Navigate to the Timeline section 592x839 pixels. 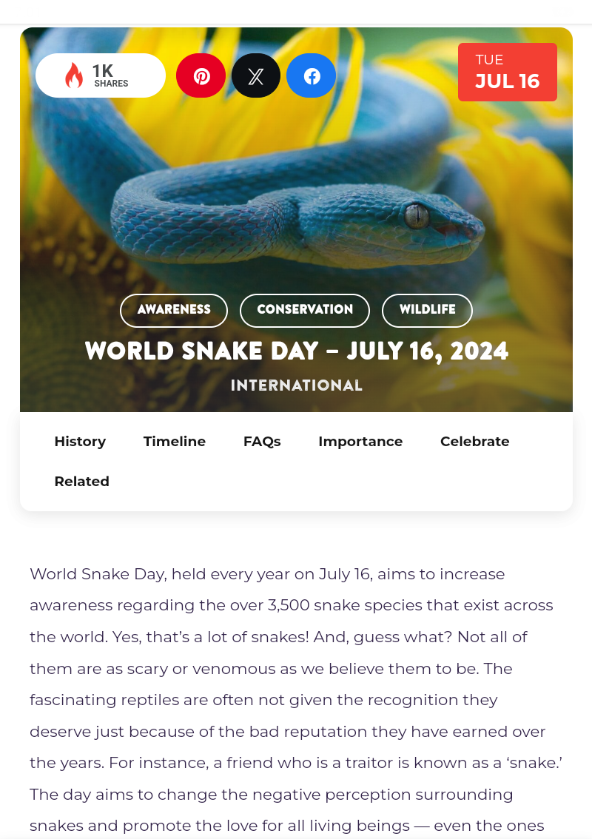tap(174, 441)
